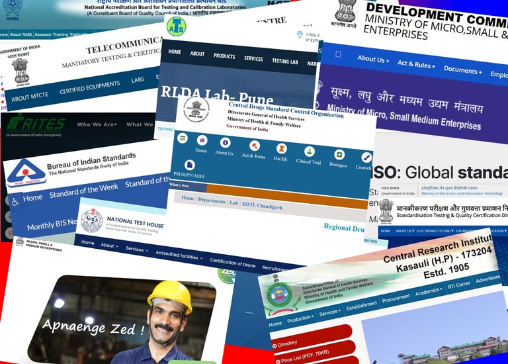Expand About Us + menu on MSME site

coord(374,59)
